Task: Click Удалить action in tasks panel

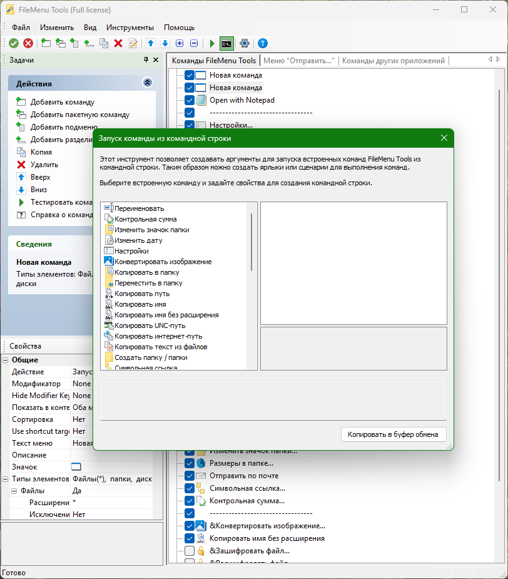Action: pos(44,165)
